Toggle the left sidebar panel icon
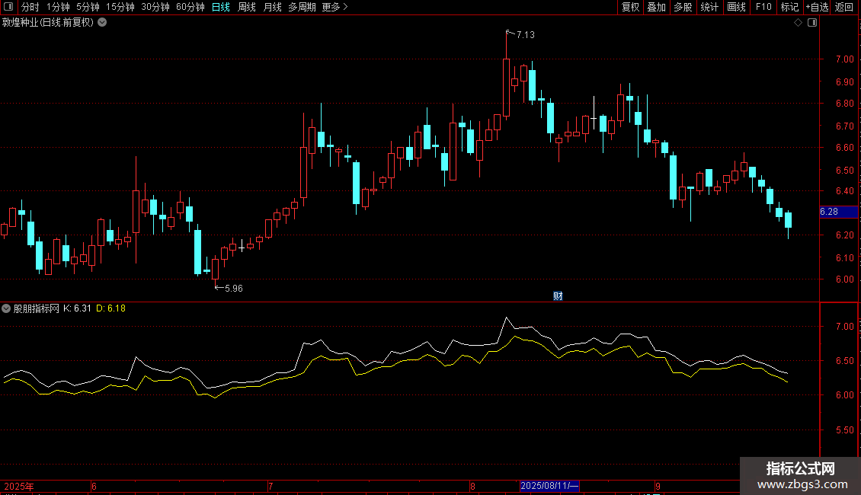861x495 pixels. point(8,7)
